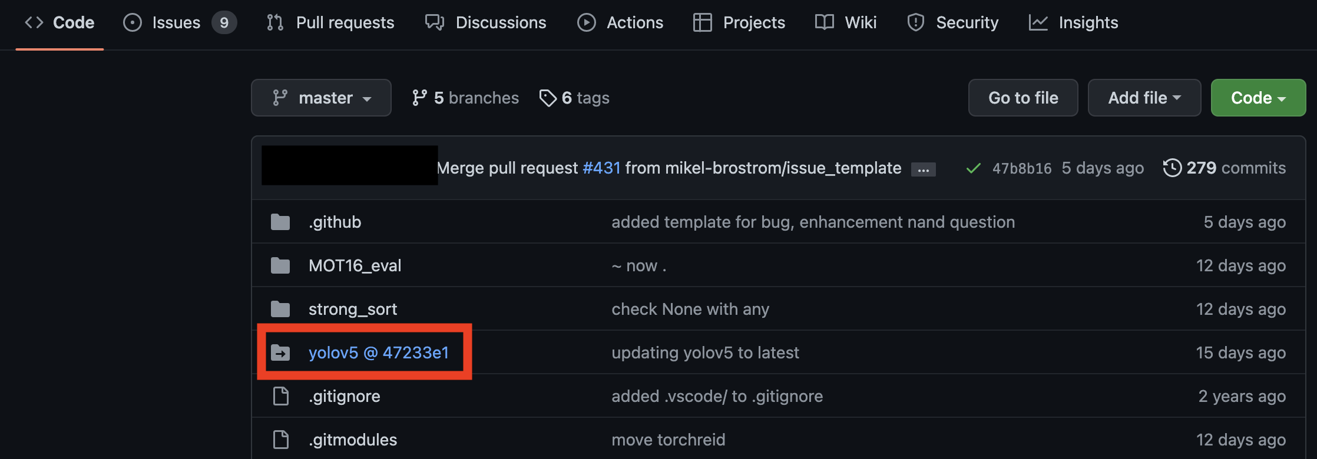
Task: Click the Insights graph icon
Action: pos(1039,22)
